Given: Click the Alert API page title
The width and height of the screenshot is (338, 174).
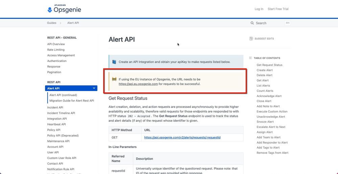Looking at the screenshot, I should [122, 39].
